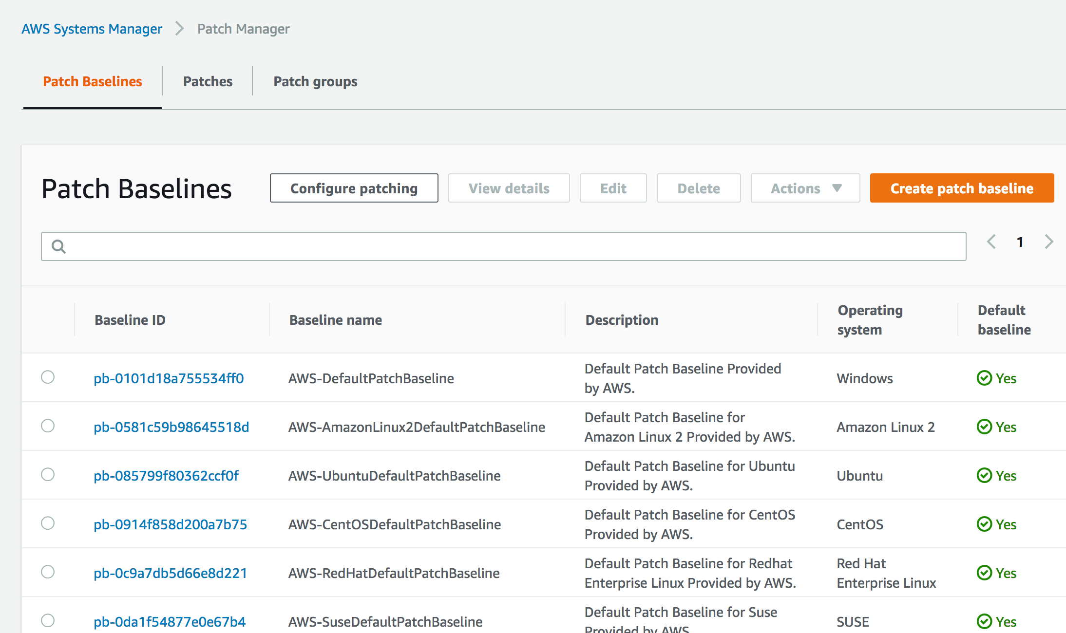
Task: Open AWS Systems Manager breadcrumb link
Action: tap(92, 29)
